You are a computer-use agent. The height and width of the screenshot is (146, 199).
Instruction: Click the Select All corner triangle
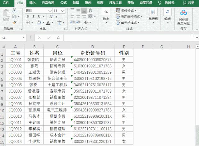[x=3, y=47]
